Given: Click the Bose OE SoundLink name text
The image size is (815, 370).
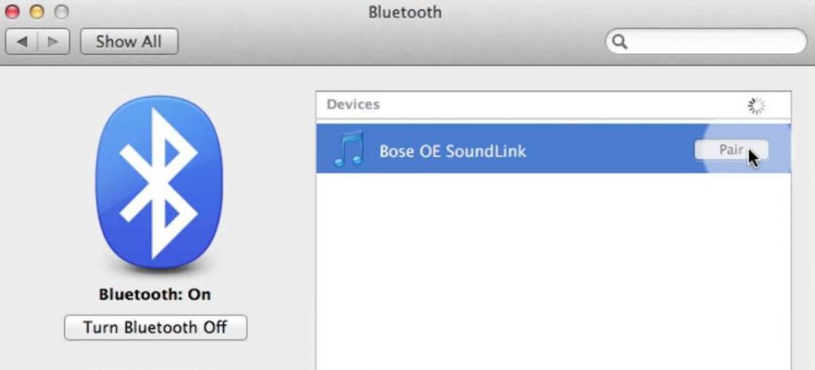Looking at the screenshot, I should pos(453,151).
